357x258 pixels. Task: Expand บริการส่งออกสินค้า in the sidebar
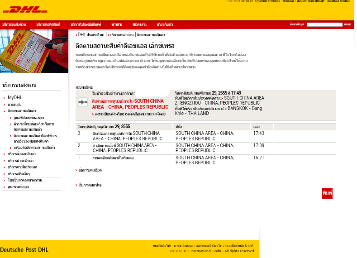tap(22, 154)
